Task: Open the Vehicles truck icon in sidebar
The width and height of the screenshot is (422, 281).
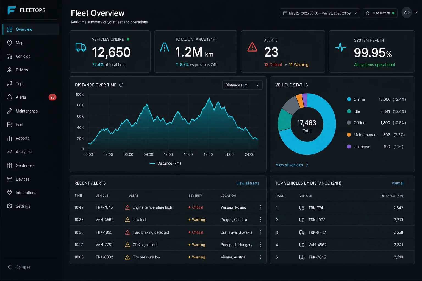Action: 10,56
